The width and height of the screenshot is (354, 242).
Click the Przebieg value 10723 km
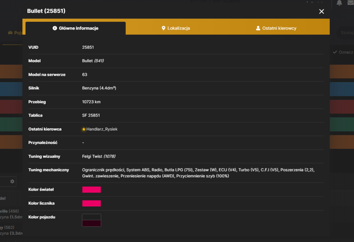[x=91, y=102]
